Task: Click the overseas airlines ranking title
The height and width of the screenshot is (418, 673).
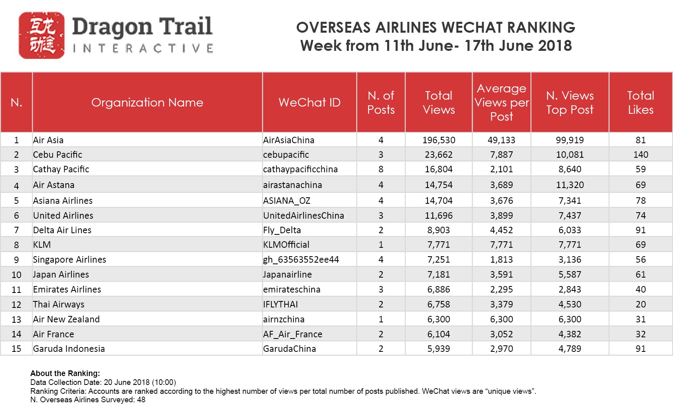Action: (436, 36)
